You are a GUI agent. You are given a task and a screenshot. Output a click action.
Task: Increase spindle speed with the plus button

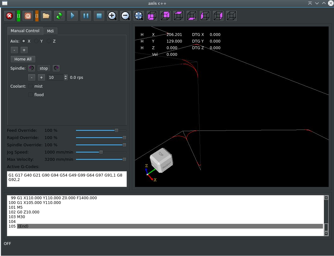[41, 77]
